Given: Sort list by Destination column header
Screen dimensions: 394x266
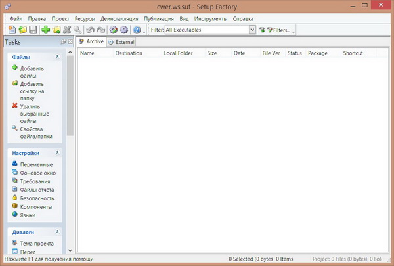Looking at the screenshot, I should coord(129,53).
